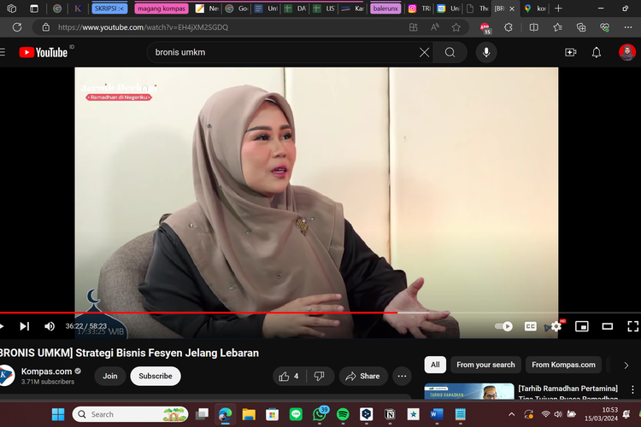Add this page to favorites star
641x427 pixels.
pos(456,27)
